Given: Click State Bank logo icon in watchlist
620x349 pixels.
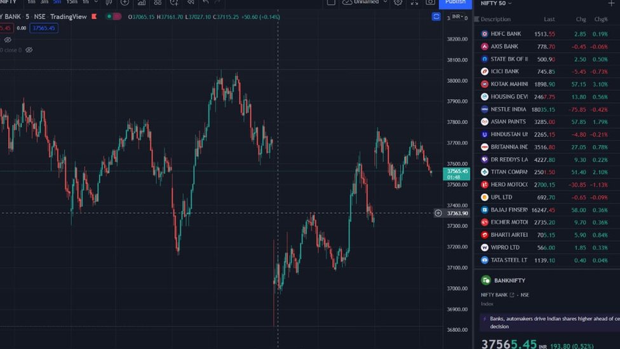Looking at the screenshot, I should tap(484, 59).
